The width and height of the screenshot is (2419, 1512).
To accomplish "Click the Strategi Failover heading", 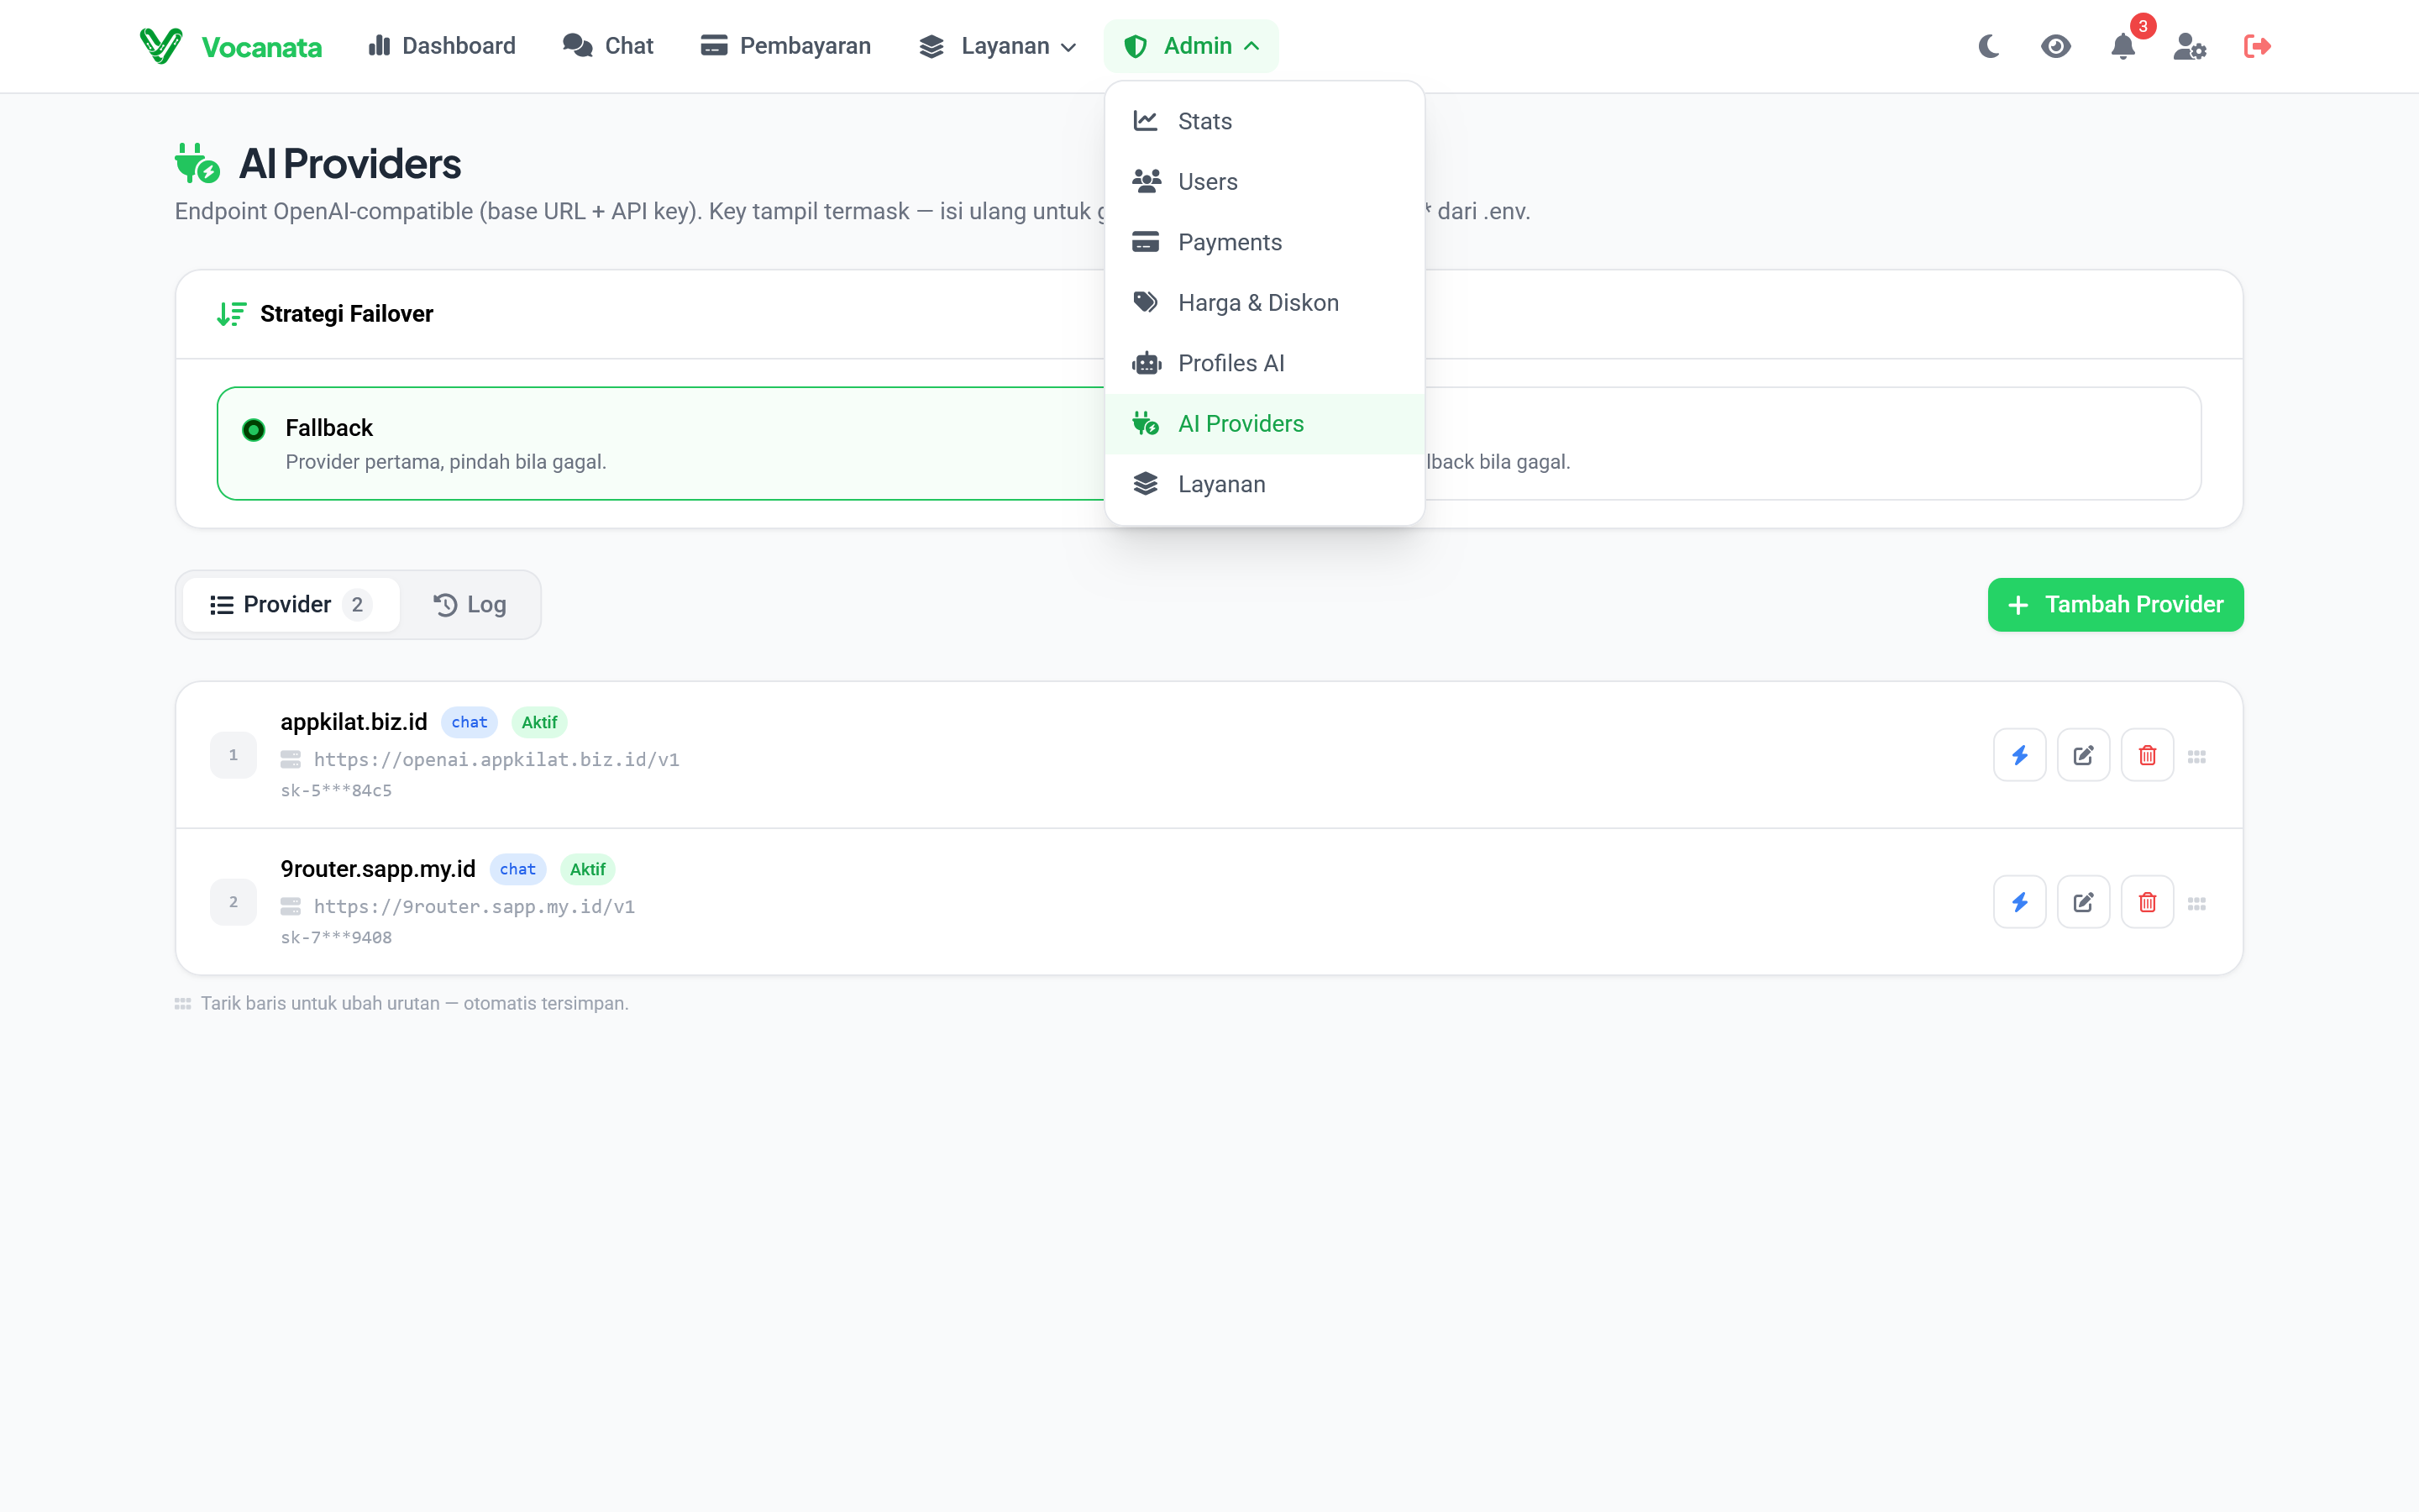I will 346,314.
